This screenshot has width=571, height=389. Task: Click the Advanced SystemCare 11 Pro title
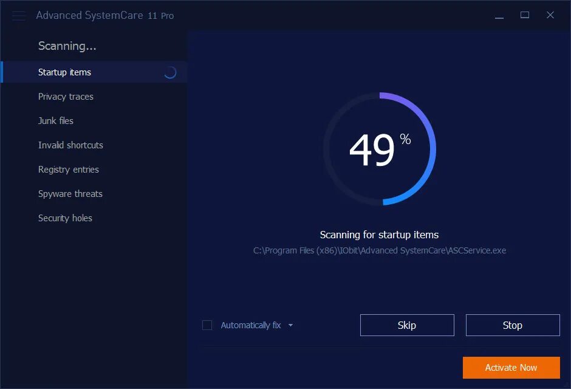pyautogui.click(x=105, y=15)
